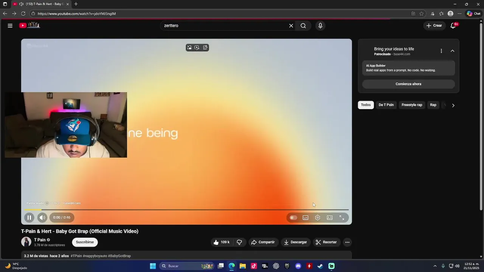Start voice search with the microphone
This screenshot has height=272, width=484.
click(x=320, y=26)
